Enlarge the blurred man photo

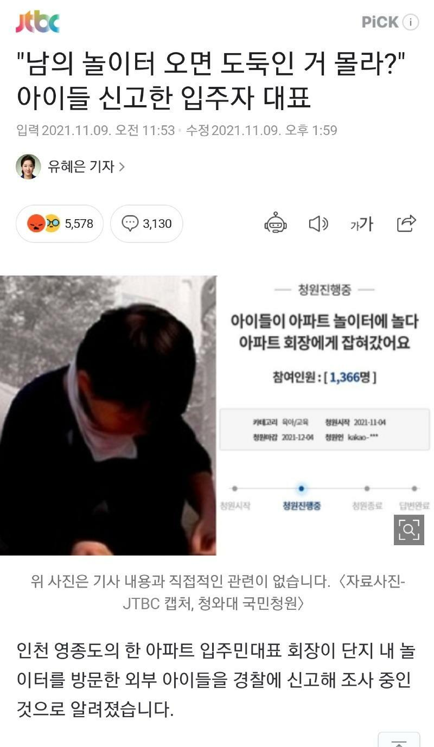[108, 416]
